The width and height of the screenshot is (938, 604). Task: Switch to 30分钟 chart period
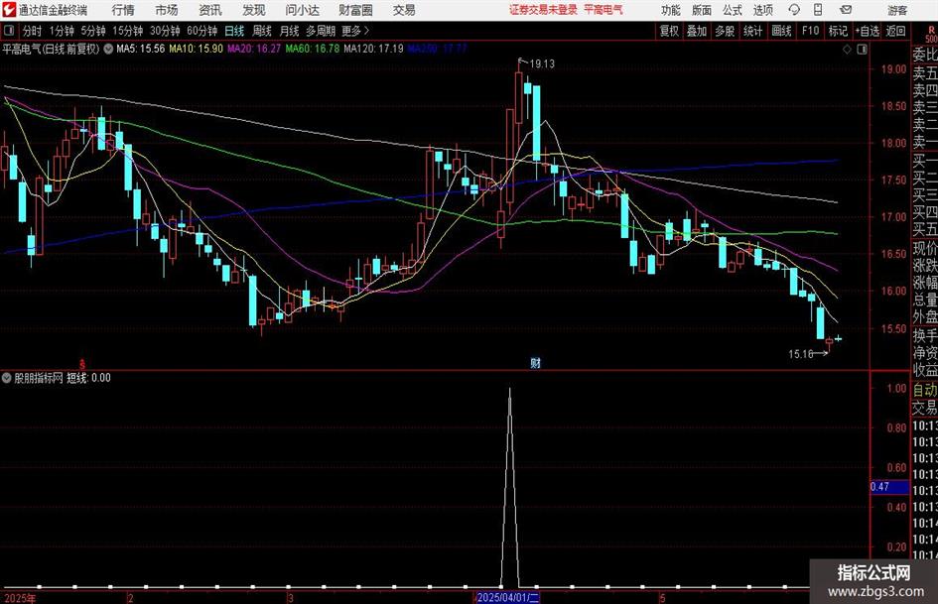coord(165,31)
